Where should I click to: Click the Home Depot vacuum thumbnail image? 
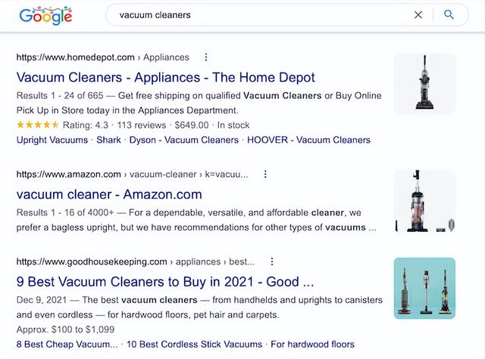click(424, 83)
